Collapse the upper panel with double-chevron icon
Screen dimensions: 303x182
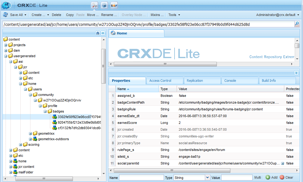[x=297, y=73]
